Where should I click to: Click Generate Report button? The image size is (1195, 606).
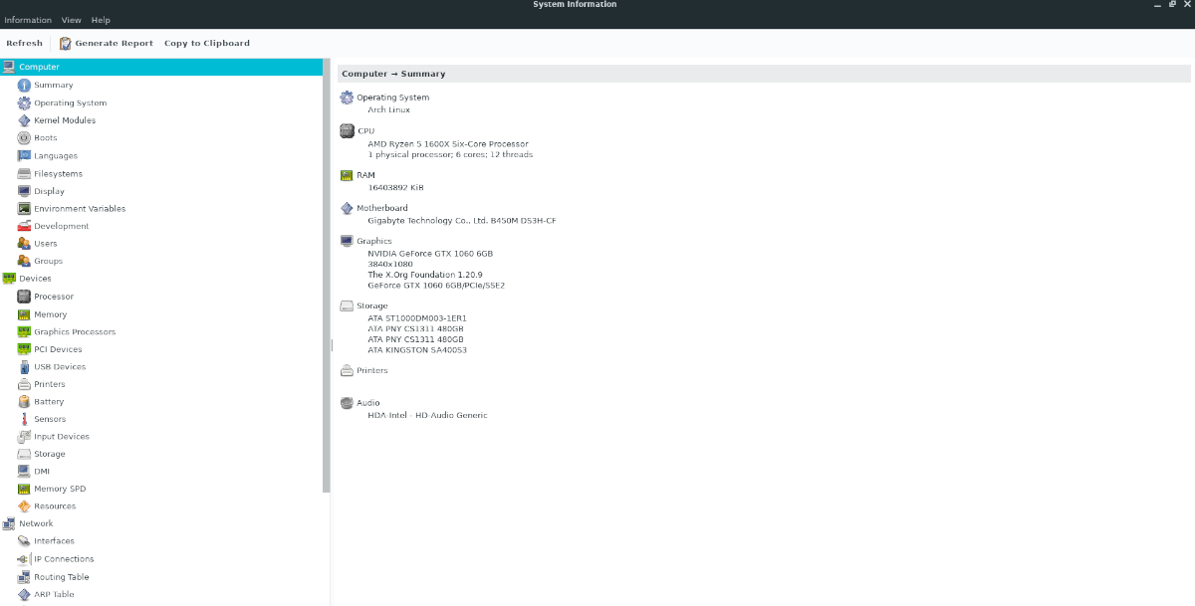tap(107, 43)
